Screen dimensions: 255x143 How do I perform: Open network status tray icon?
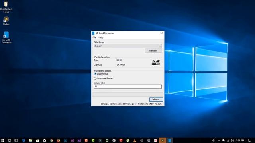pos(228,140)
